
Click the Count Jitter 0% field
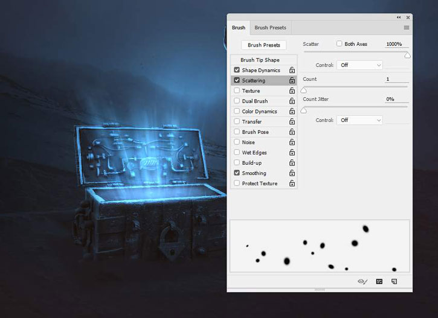pyautogui.click(x=396, y=99)
